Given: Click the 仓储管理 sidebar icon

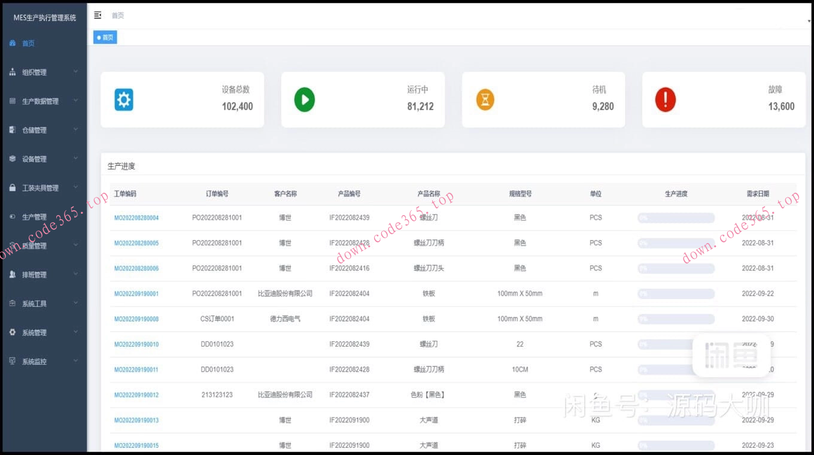Looking at the screenshot, I should (x=13, y=130).
